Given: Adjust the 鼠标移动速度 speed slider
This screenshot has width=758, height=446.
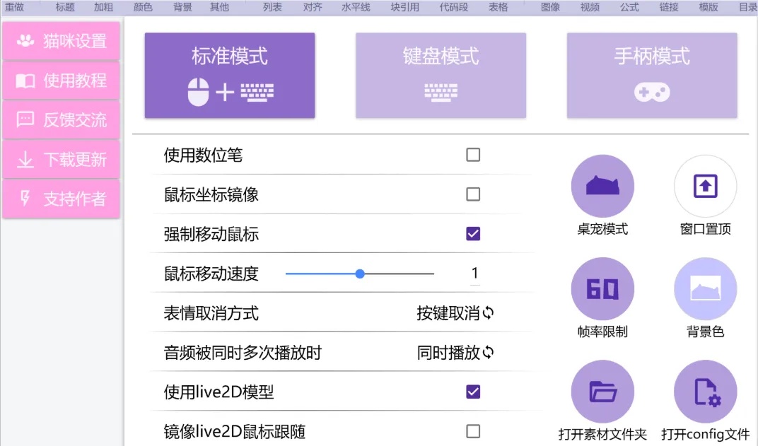Looking at the screenshot, I should pyautogui.click(x=359, y=274).
